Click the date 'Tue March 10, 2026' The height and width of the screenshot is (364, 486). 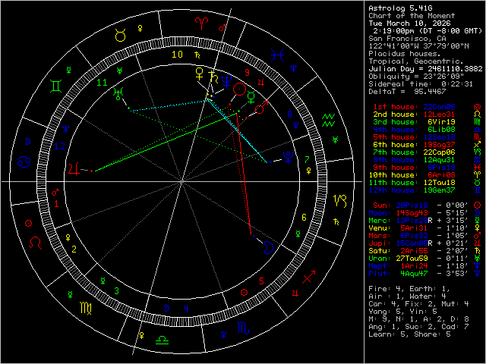click(x=409, y=24)
